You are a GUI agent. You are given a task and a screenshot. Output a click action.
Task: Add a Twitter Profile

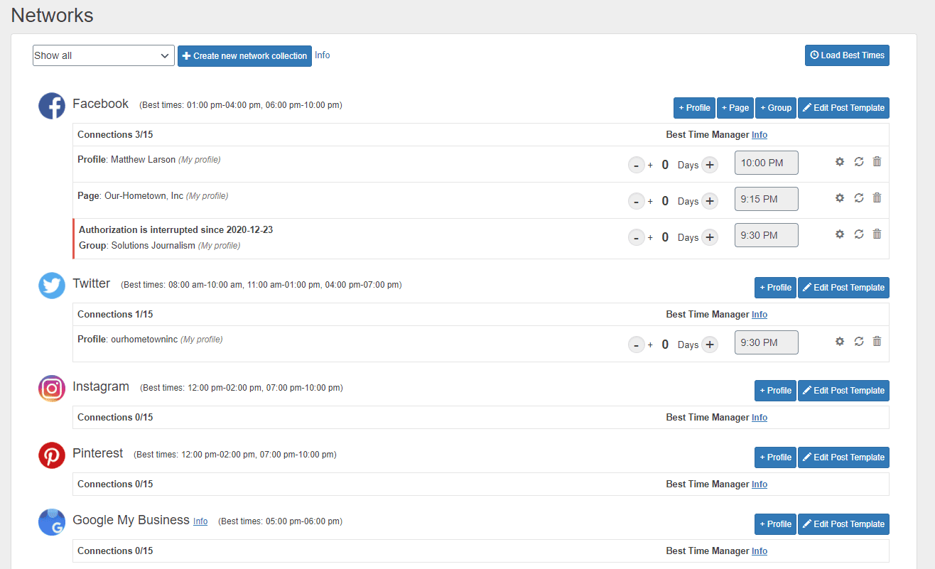click(x=775, y=288)
